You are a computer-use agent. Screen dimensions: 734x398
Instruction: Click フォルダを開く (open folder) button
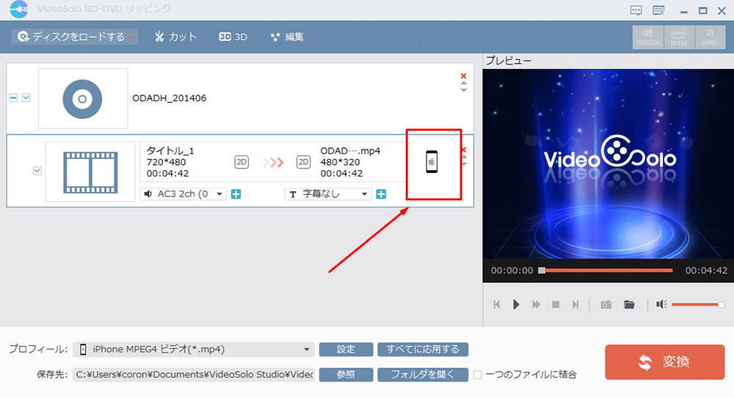[423, 375]
